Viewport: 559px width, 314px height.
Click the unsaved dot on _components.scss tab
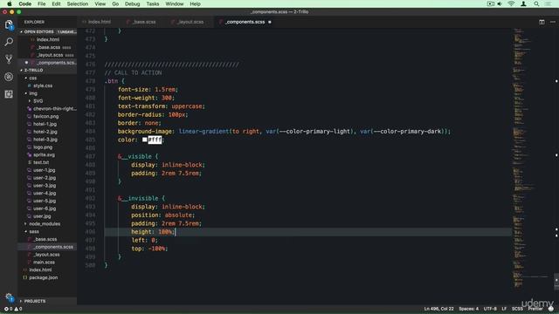point(270,22)
